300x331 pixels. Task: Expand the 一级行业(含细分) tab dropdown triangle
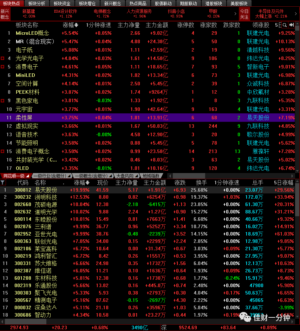(x=69, y=176)
